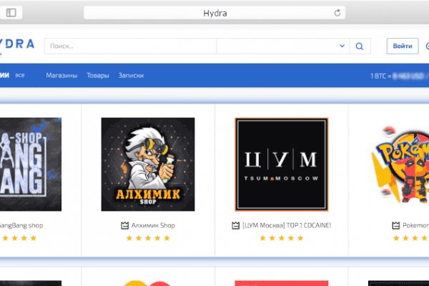Toggle the browser sidebar icon
Viewport: 429px width, 286px height.
click(x=14, y=13)
